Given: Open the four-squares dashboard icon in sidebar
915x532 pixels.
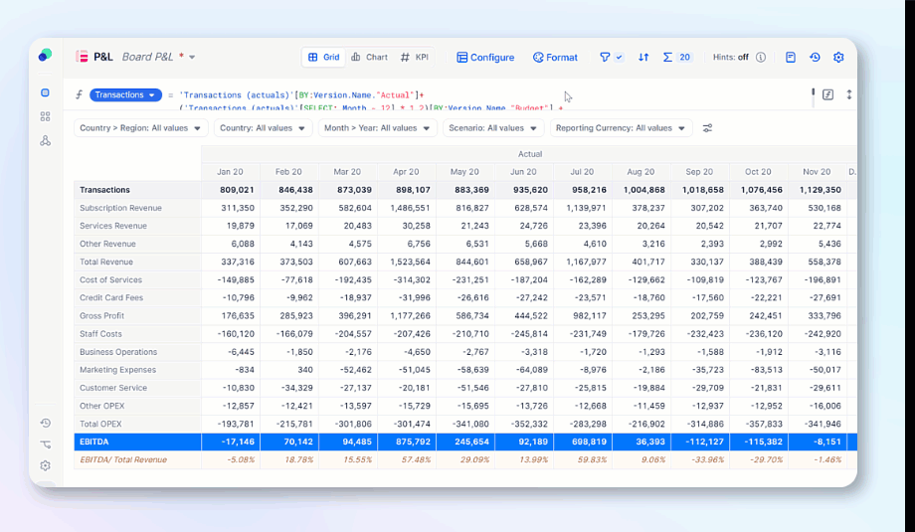Looking at the screenshot, I should [45, 116].
